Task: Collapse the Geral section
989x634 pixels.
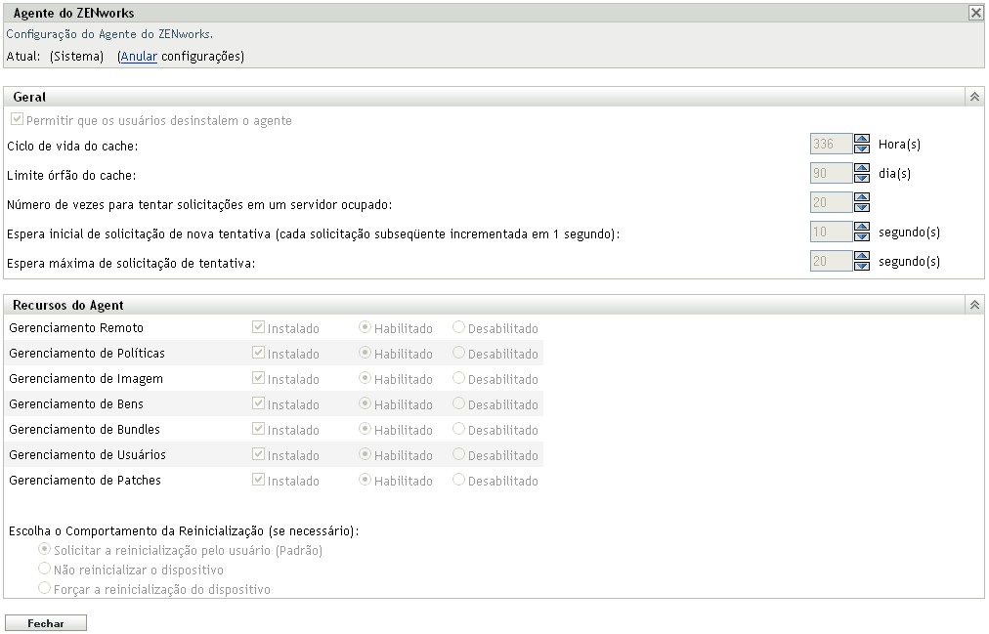Action: point(974,97)
